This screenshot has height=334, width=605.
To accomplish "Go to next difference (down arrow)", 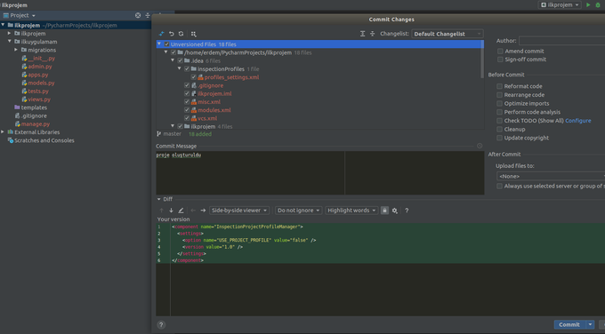I will 172,211.
